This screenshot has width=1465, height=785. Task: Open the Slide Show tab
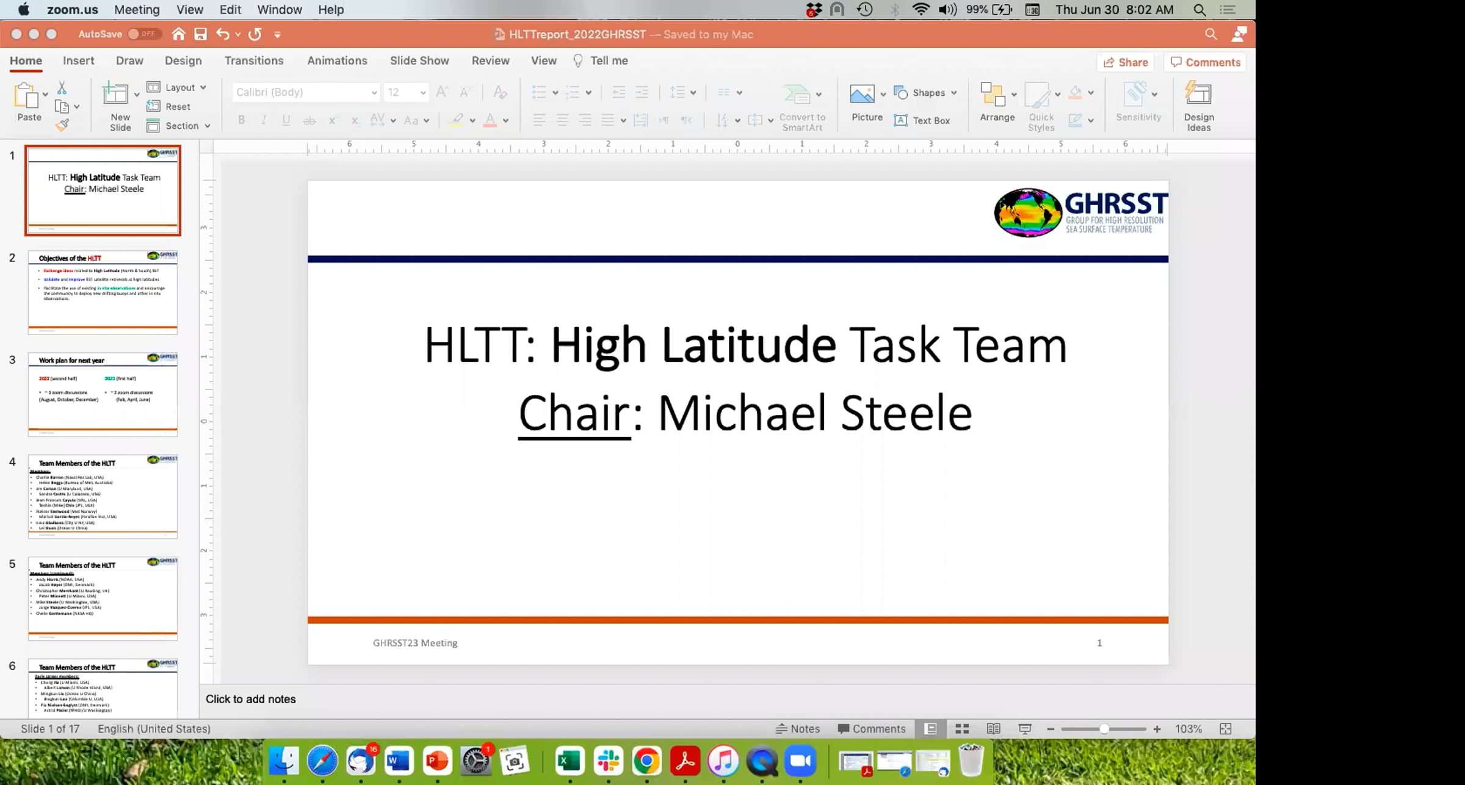pos(419,60)
